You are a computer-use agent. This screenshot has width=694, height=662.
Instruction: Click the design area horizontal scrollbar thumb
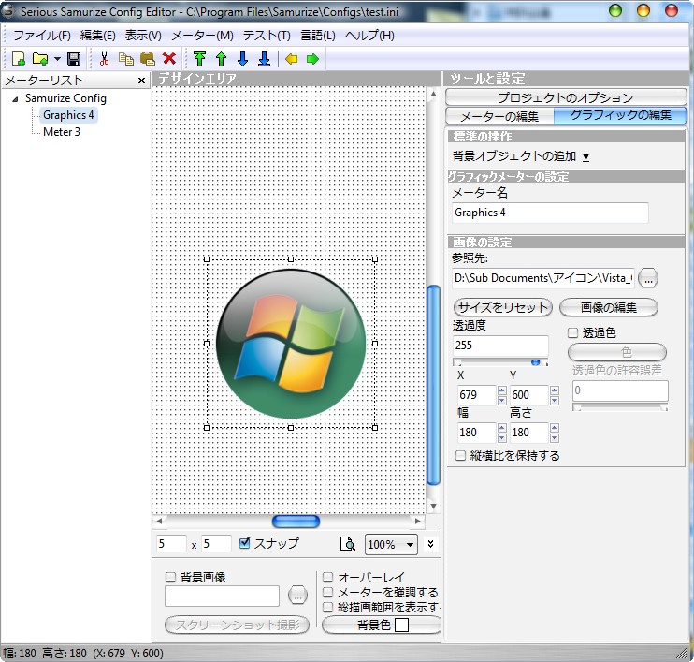(296, 522)
